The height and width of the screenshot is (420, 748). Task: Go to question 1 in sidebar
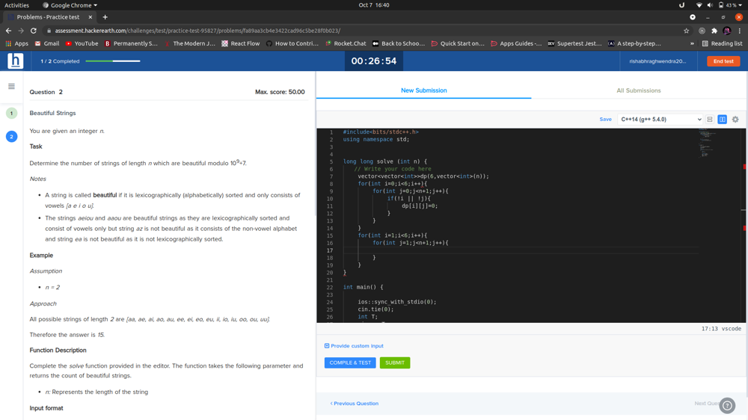pyautogui.click(x=11, y=114)
